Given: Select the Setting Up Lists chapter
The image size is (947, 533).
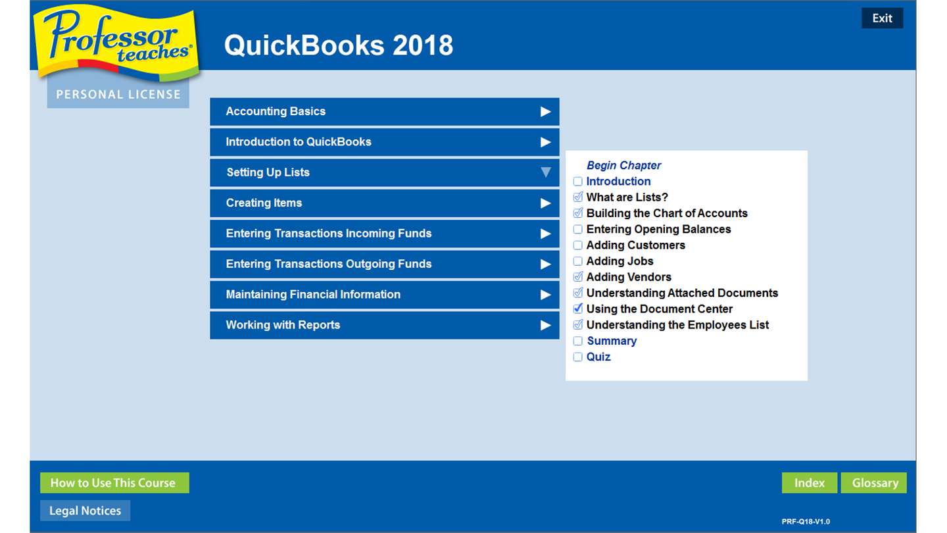Looking at the screenshot, I should click(385, 172).
